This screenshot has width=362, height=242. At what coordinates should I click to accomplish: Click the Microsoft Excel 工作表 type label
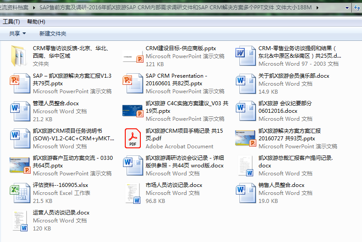pos(61,193)
